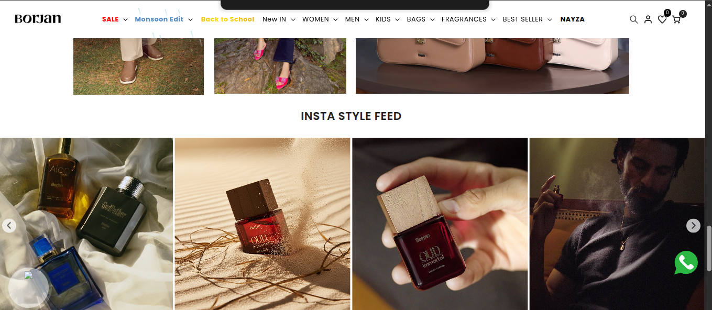Expand the SALE dropdown menu
Screen dimensions: 712x310
pyautogui.click(x=115, y=19)
